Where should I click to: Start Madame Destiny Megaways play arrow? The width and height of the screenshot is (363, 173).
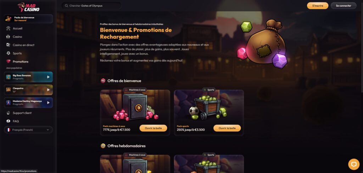pos(48,103)
